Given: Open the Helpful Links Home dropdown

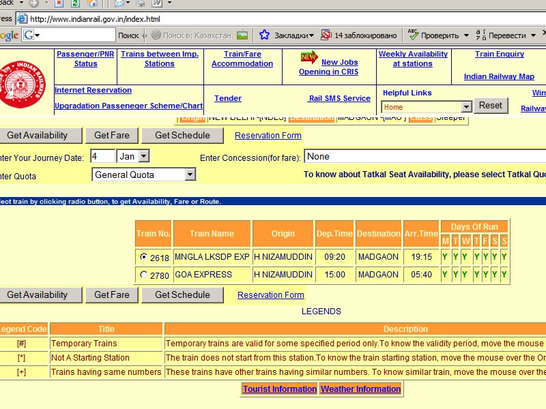Looking at the screenshot, I should click(x=466, y=107).
